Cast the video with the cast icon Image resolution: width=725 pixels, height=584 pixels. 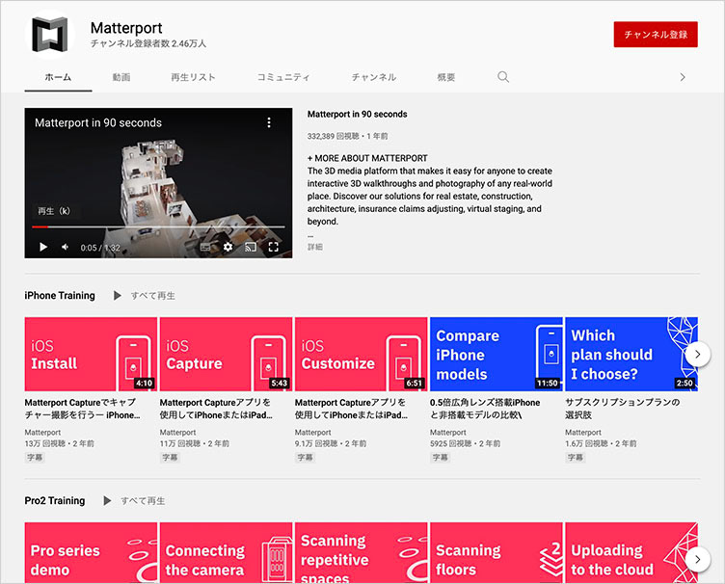tap(251, 247)
